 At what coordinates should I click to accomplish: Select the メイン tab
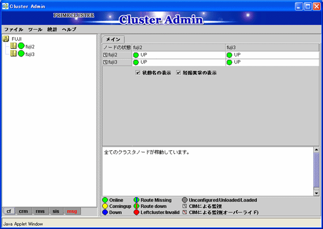pyautogui.click(x=113, y=39)
